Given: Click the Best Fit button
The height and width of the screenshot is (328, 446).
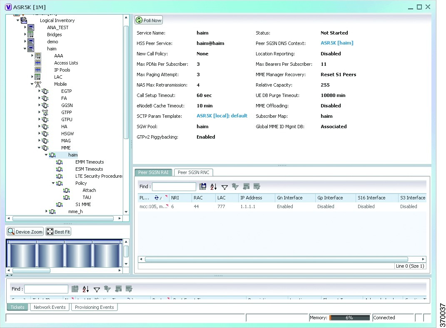Looking at the screenshot, I should [58, 232].
